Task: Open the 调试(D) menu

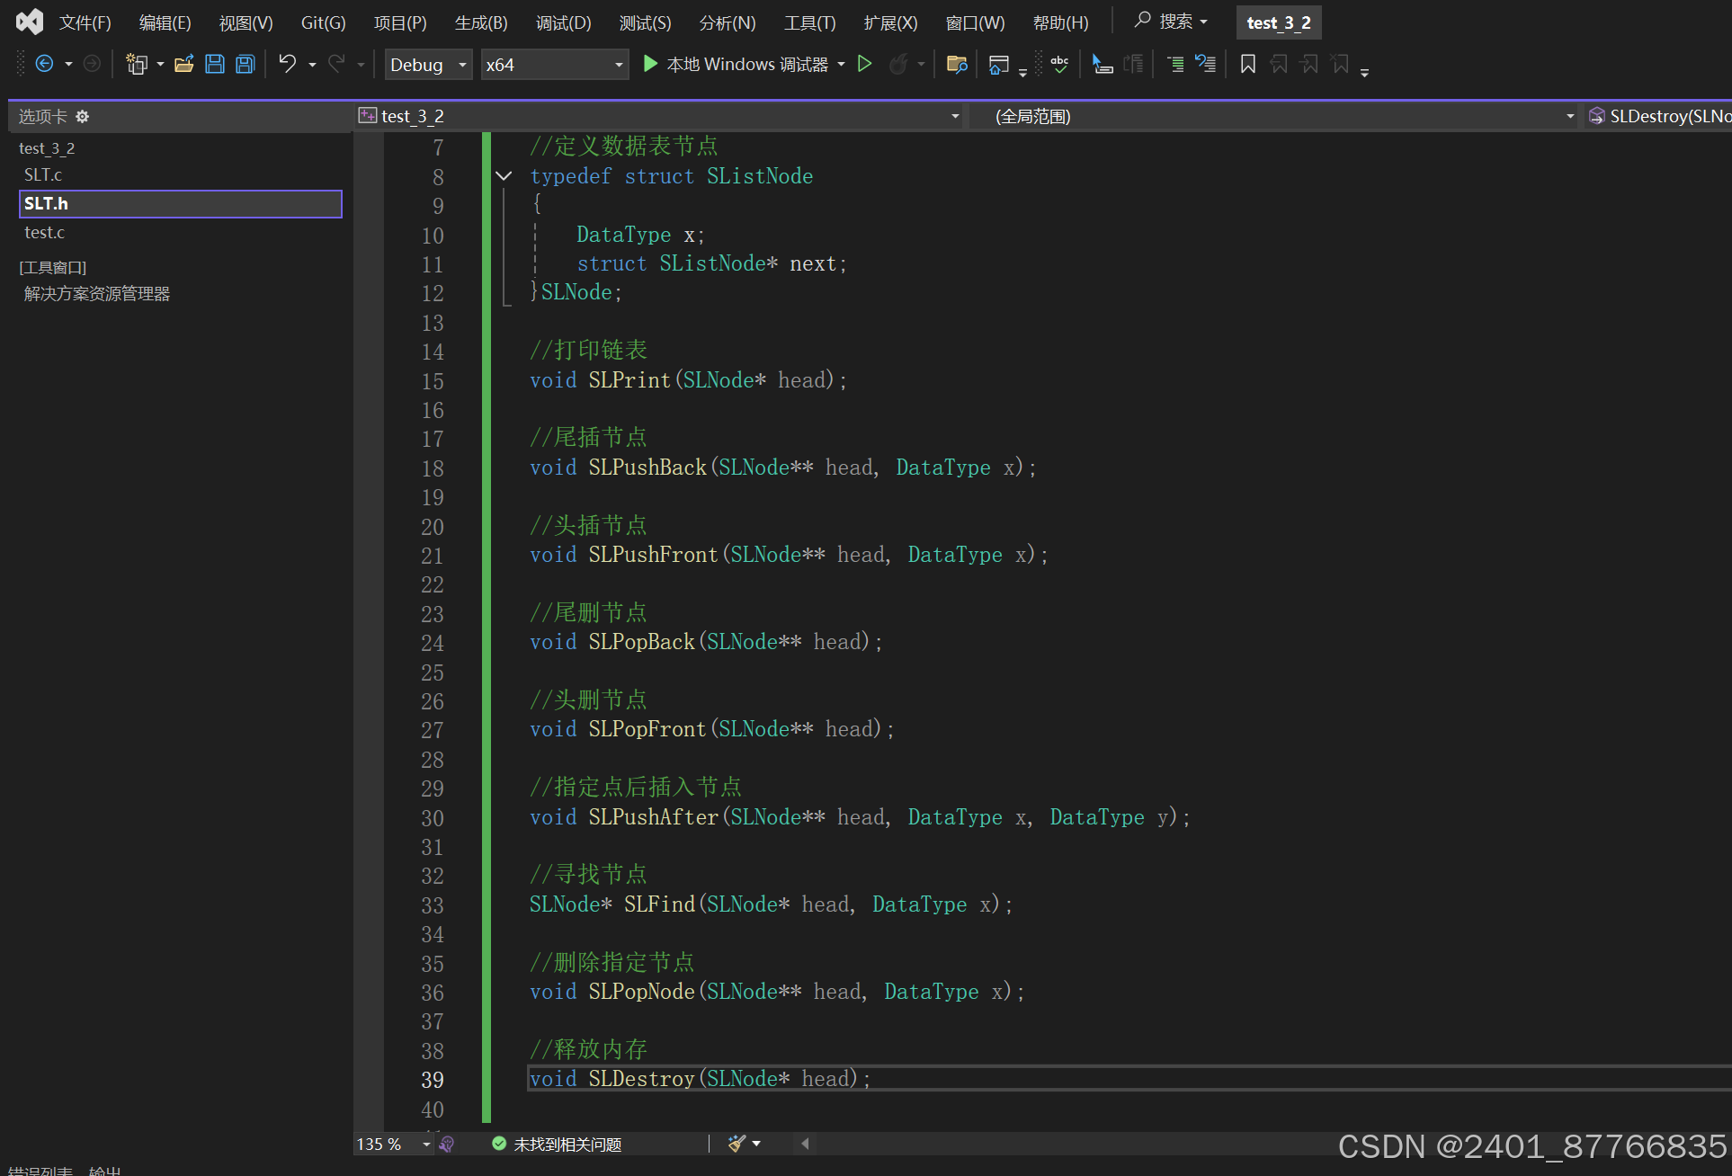Action: pos(563,22)
